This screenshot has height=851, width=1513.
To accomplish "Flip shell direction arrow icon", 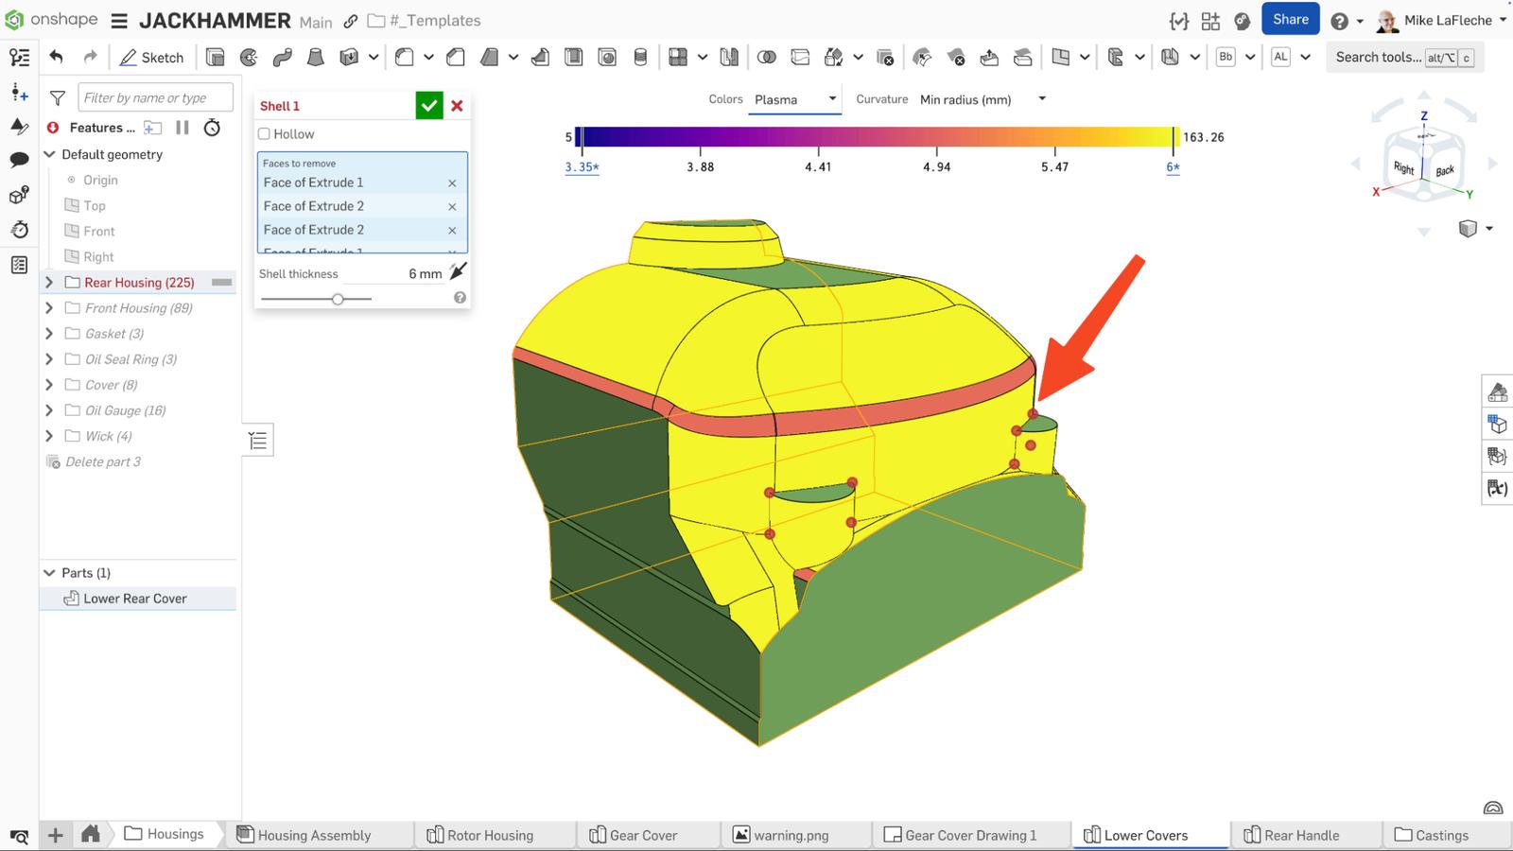I will [x=458, y=272].
